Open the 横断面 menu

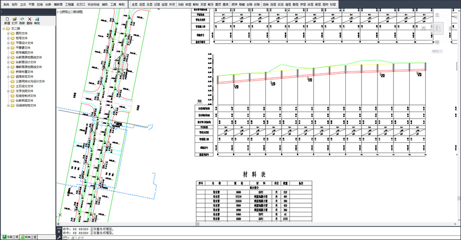(x=58, y=5)
